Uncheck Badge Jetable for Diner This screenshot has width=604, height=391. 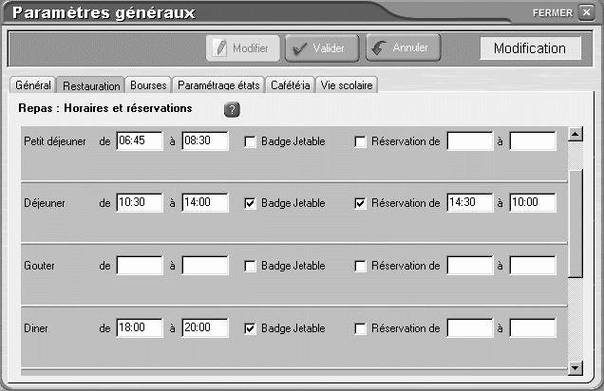click(x=250, y=328)
